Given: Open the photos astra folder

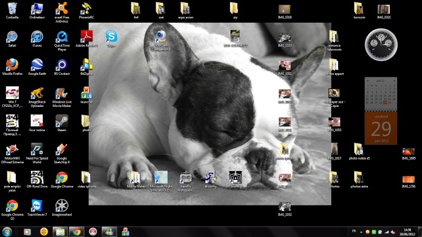Looking at the screenshot, I should (x=359, y=179).
